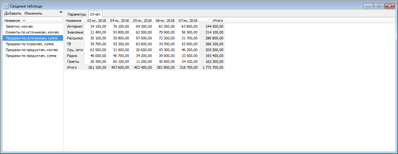The height and width of the screenshot is (154, 398).
Task: Click cell 83 600,00 in ТВ row
Action: click(142, 44)
